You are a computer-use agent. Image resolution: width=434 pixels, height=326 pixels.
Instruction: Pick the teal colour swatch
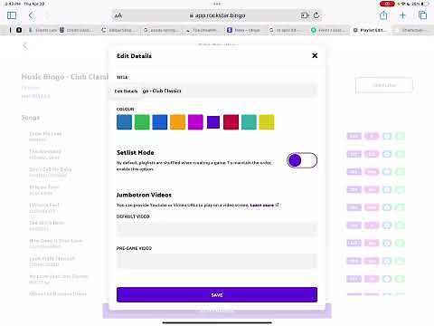(249, 122)
